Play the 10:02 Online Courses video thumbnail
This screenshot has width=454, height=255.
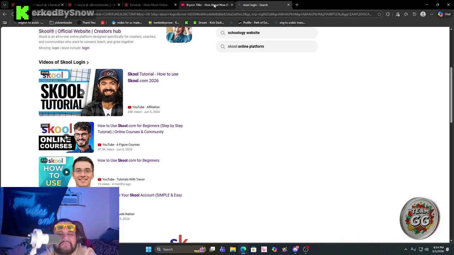point(66,137)
